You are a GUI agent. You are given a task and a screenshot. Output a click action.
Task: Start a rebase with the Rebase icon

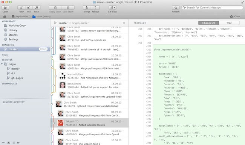point(95,8)
